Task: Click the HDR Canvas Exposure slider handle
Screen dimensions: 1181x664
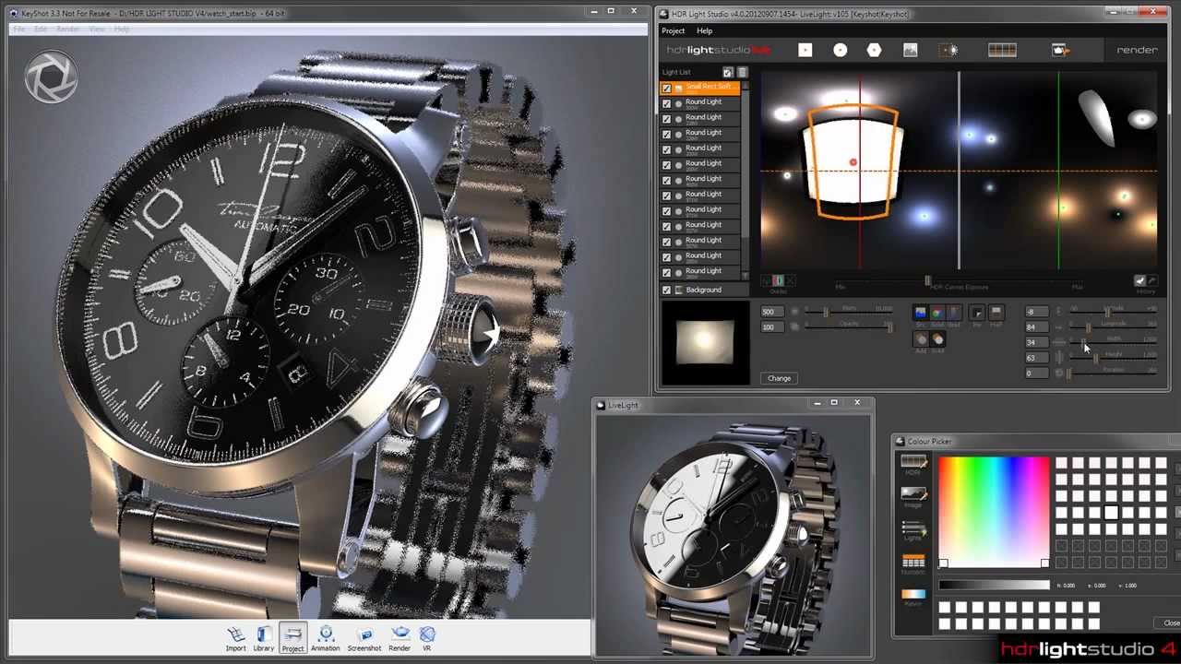Action: tap(927, 280)
